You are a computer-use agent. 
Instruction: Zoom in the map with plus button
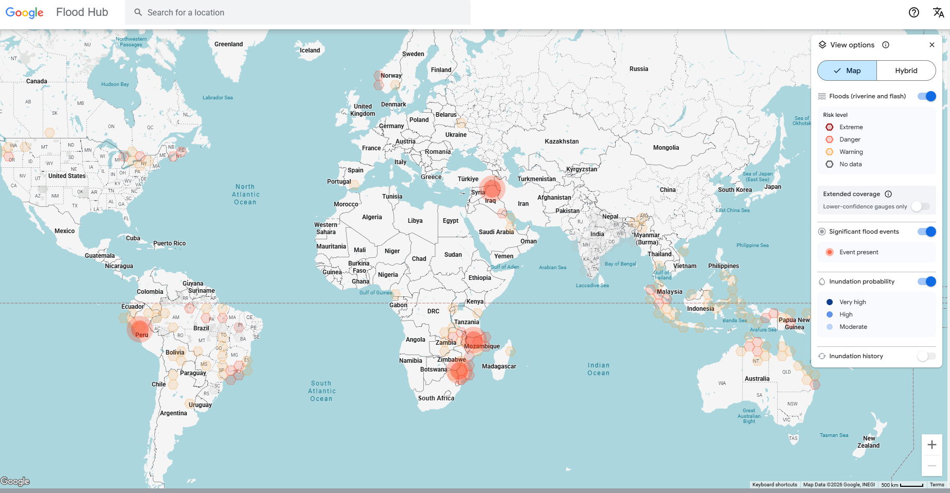[931, 445]
